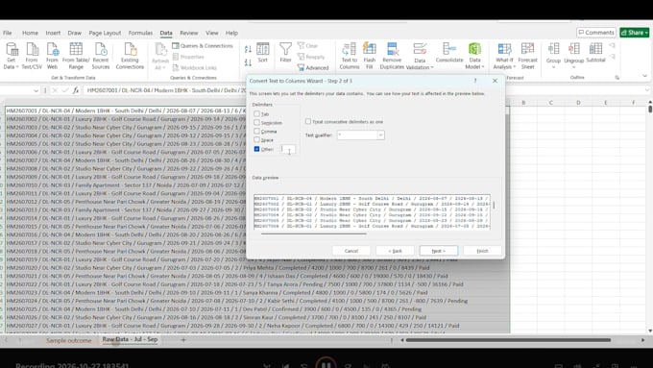
Task: Click in the formula bar text
Action: [x=165, y=90]
